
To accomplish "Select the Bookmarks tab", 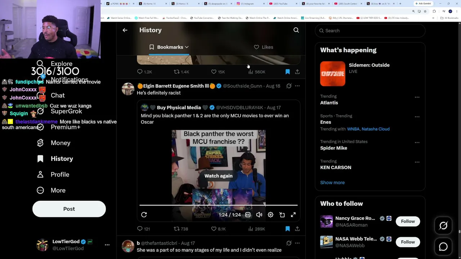I will 169,47.
